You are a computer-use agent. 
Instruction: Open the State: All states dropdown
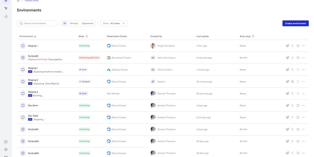click(x=114, y=23)
